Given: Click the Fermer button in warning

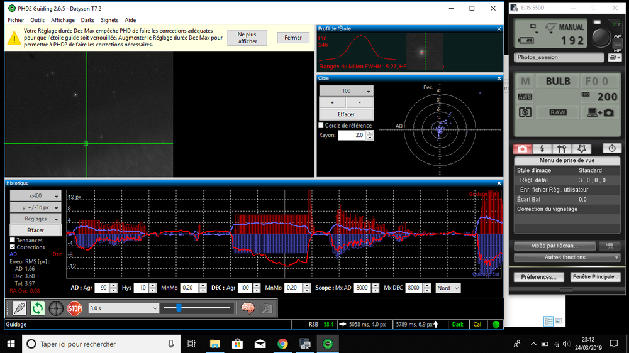Looking at the screenshot, I should (292, 38).
